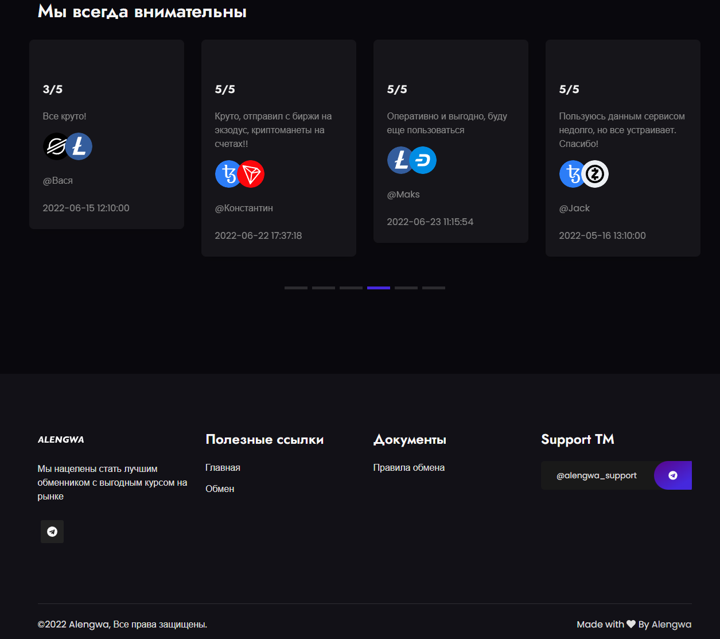The width and height of the screenshot is (720, 639).
Task: Click the 'Мы нацелены стать лучшим' description
Action: pos(112,482)
